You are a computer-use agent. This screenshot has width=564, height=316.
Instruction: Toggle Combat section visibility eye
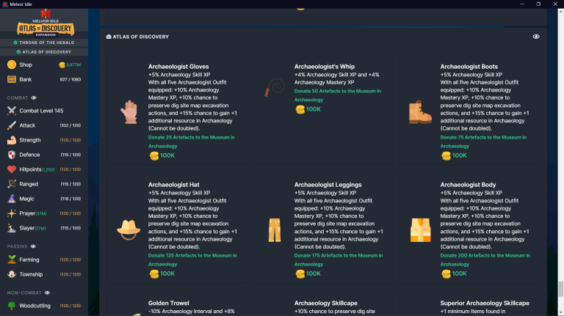34,98
